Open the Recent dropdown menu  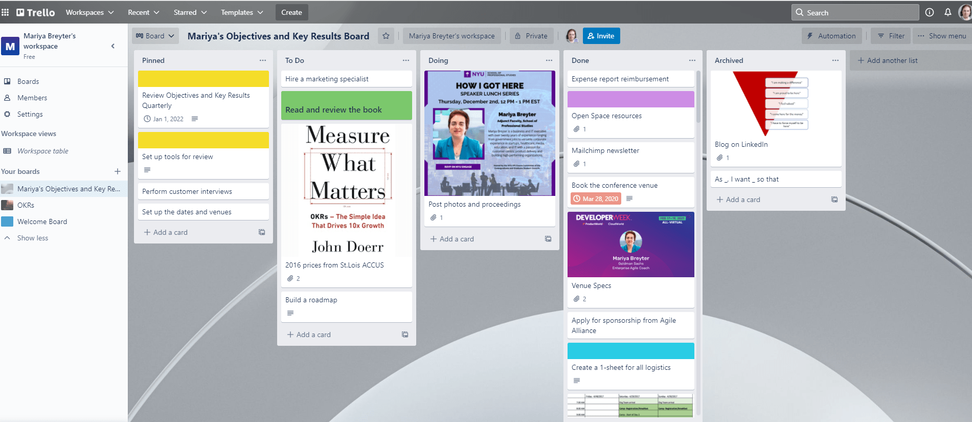tap(144, 12)
